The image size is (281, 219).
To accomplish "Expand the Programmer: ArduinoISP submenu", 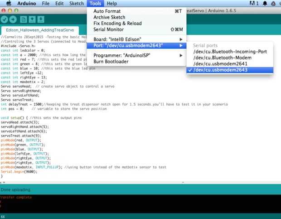I will [136, 56].
